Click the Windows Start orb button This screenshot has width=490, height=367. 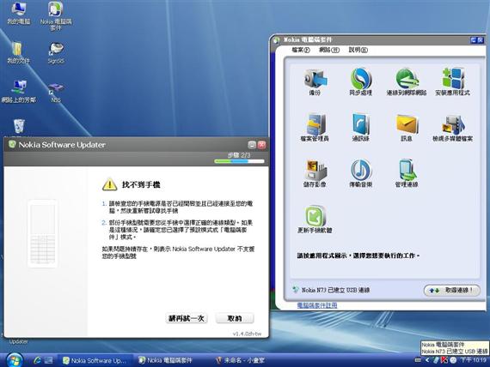[14, 360]
